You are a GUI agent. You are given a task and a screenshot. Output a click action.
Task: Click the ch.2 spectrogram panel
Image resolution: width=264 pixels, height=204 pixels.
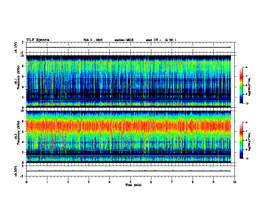pos(129,137)
